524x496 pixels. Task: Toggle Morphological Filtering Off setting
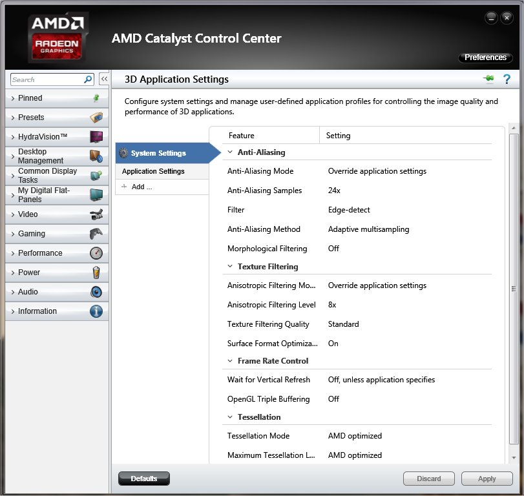coord(333,249)
